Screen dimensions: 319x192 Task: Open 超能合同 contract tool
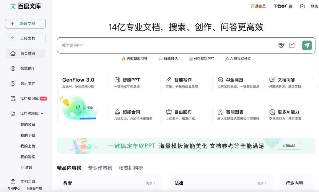[x=131, y=112]
